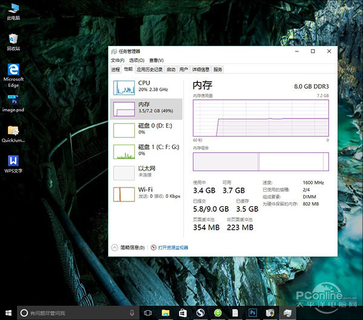
Task: Click the white document taskbar icon
Action: (x=235, y=313)
